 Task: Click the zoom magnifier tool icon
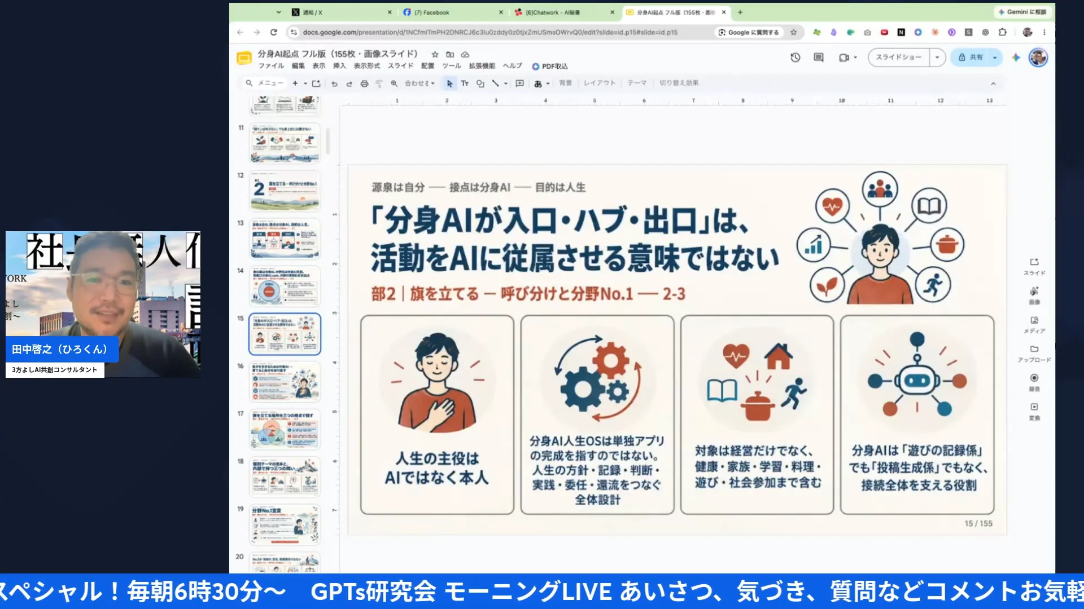(x=394, y=83)
